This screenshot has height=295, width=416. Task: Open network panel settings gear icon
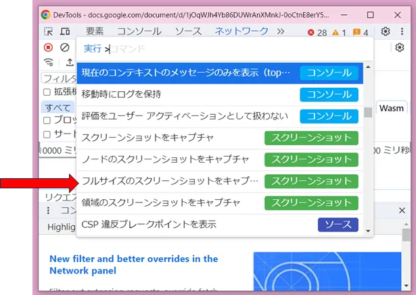click(x=399, y=47)
